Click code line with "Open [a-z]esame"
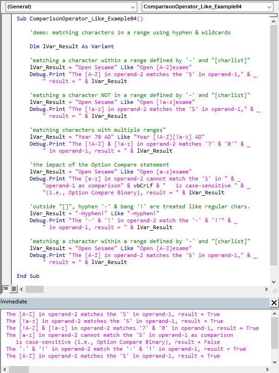Image resolution: width=279 pixels, height=373 pixels. 111,172
